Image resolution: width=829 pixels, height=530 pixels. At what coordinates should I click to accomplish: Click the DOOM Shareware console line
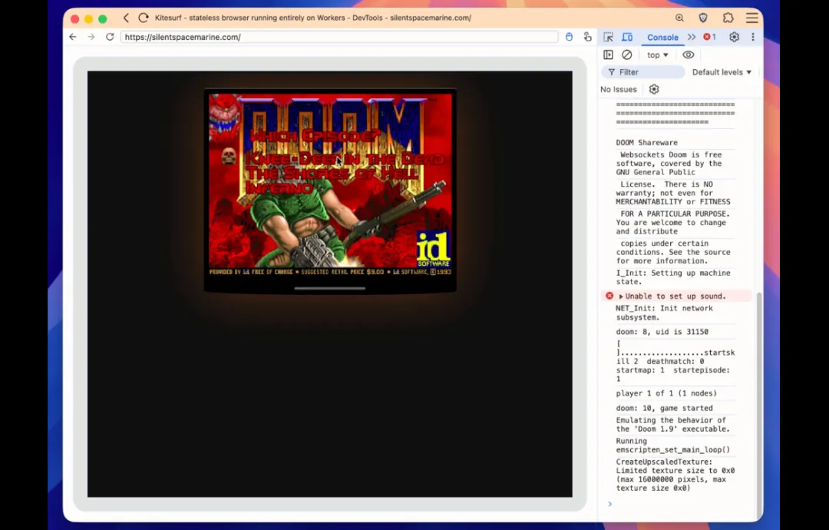point(646,142)
